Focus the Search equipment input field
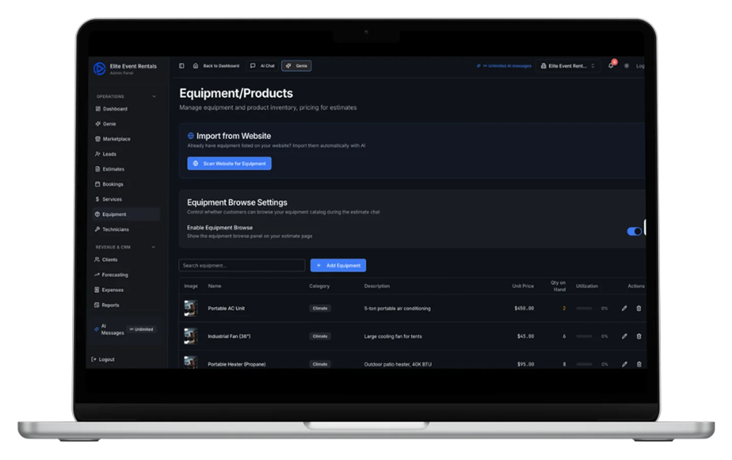 (241, 265)
